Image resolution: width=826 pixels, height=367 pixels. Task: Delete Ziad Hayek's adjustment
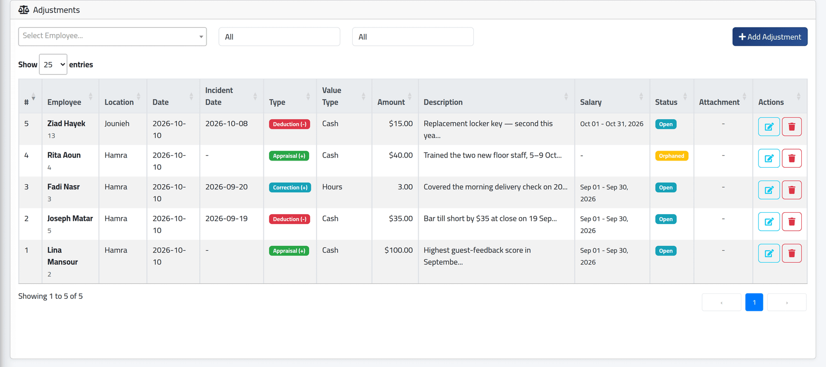(791, 126)
